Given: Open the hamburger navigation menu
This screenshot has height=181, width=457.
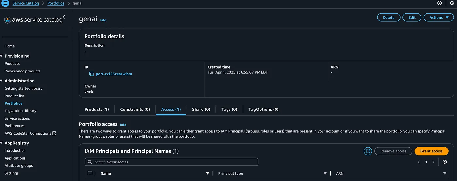Looking at the screenshot, I should (6, 3).
